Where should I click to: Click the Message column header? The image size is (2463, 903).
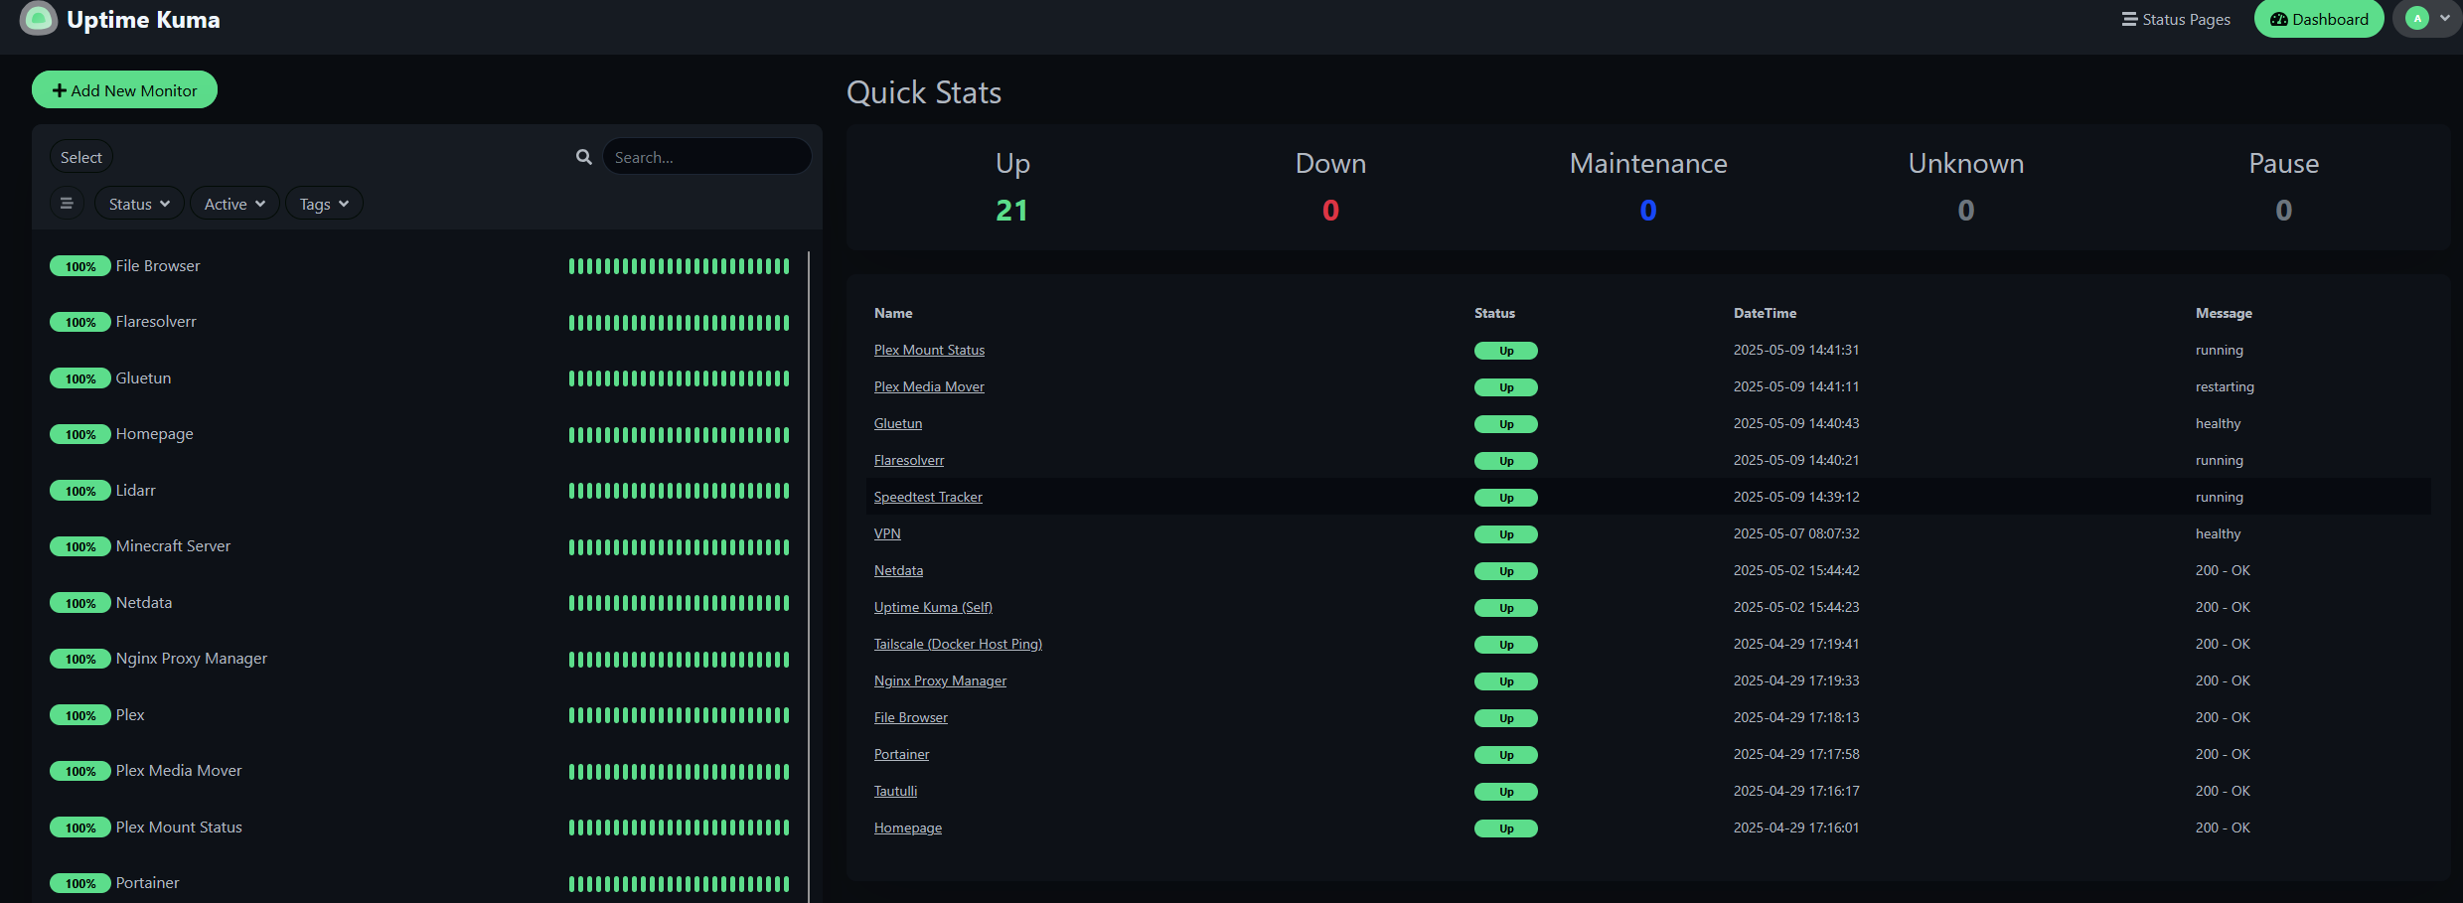(2224, 313)
